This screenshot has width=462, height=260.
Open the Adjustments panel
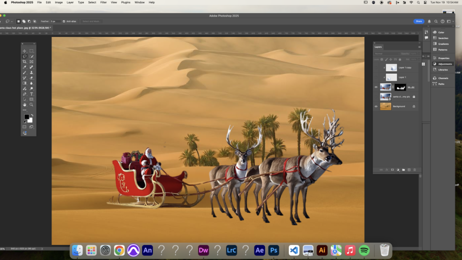443,64
